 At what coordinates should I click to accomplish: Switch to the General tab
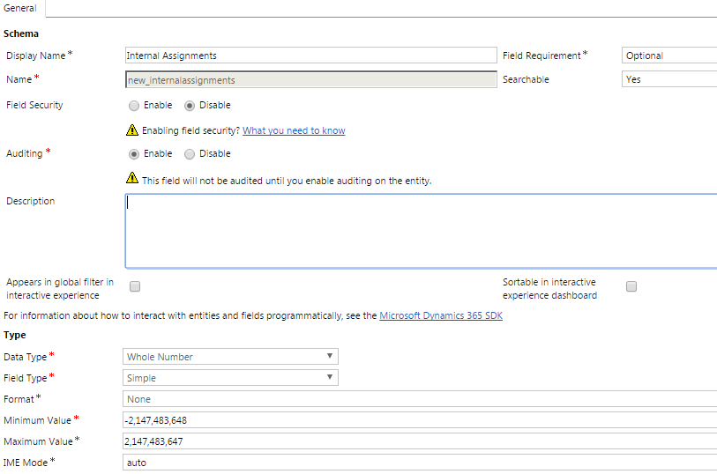20,8
